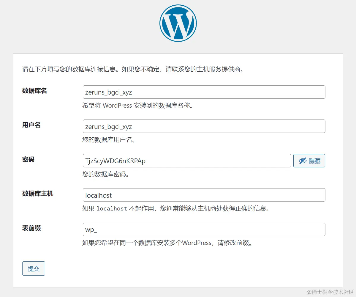Image resolution: width=356 pixels, height=297 pixels.
Task: Focus the 数据库名 database name field
Action: coord(204,92)
